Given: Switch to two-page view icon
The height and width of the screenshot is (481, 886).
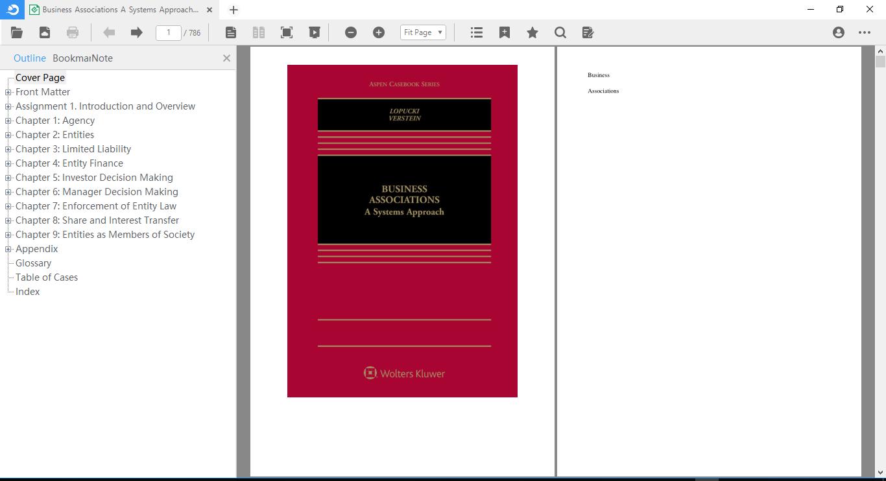Looking at the screenshot, I should click(259, 32).
